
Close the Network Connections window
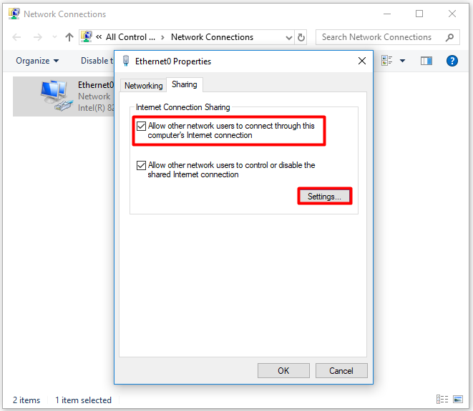click(452, 14)
